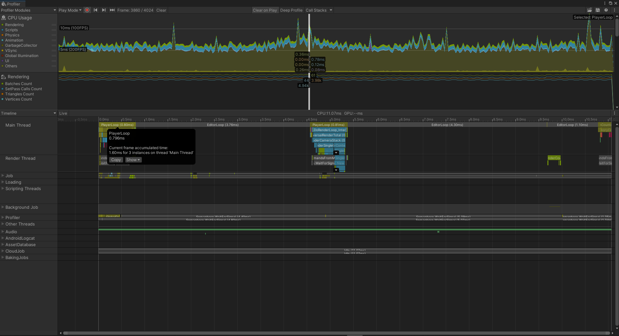
Task: Grab the reorder handle beside Others category
Action: point(54,66)
